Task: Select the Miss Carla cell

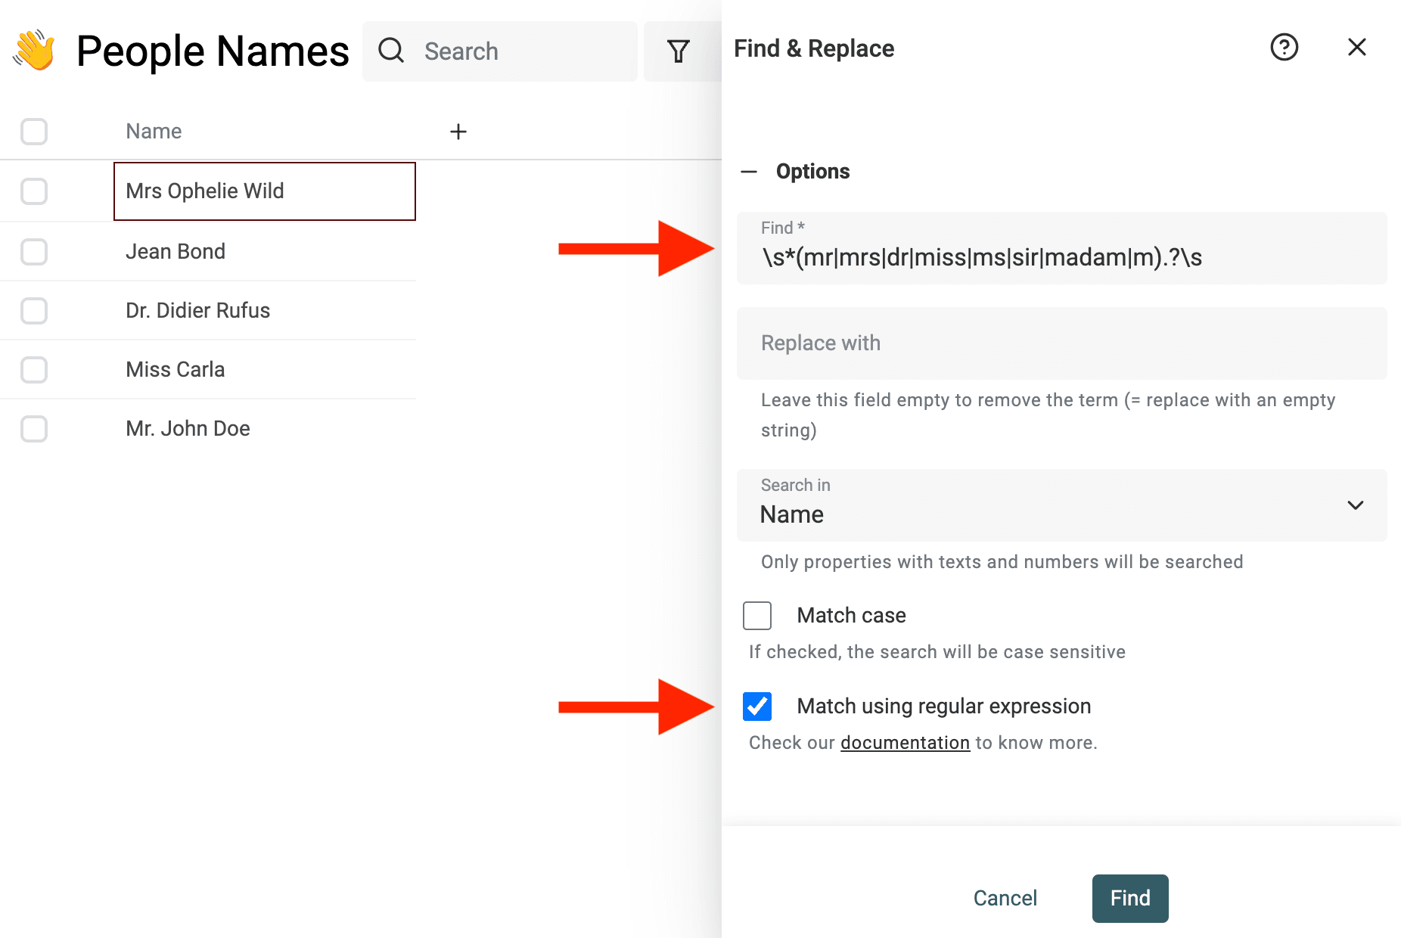Action: (x=265, y=370)
